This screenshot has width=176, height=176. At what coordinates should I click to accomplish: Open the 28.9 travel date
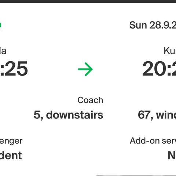click(x=163, y=25)
